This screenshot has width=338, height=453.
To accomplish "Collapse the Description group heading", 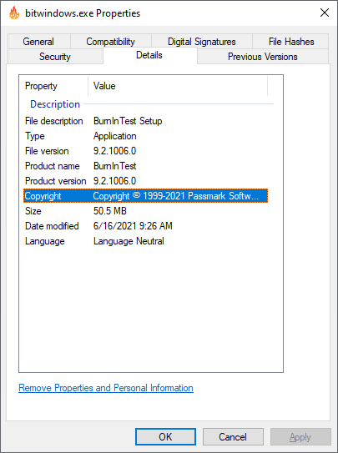I will click(55, 104).
